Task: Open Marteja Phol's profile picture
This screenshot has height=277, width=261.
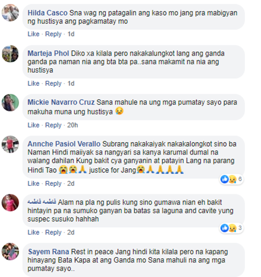Action: coord(10,54)
